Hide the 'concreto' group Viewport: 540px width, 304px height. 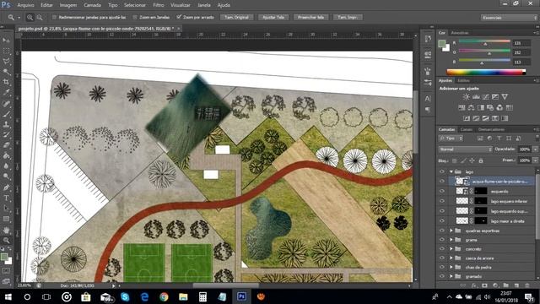442,249
